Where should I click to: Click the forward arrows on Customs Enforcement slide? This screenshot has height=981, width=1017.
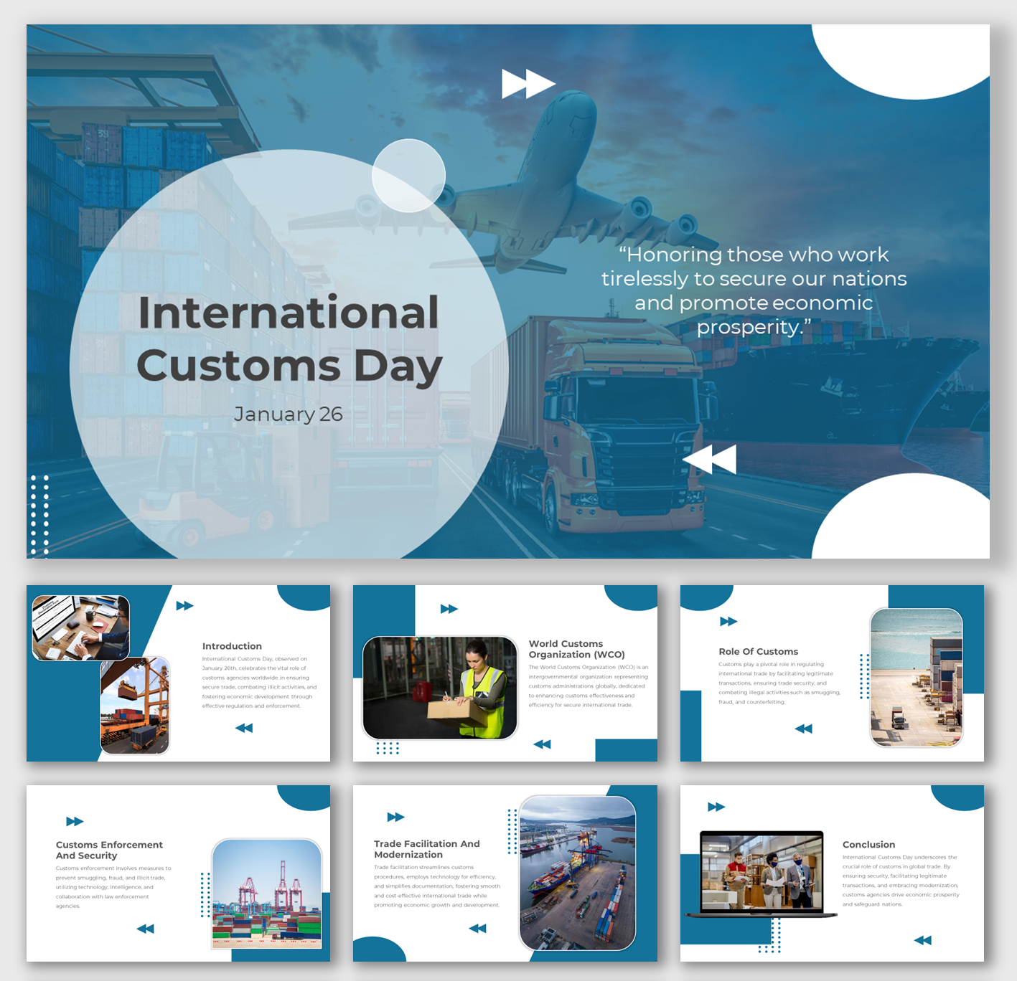point(75,821)
